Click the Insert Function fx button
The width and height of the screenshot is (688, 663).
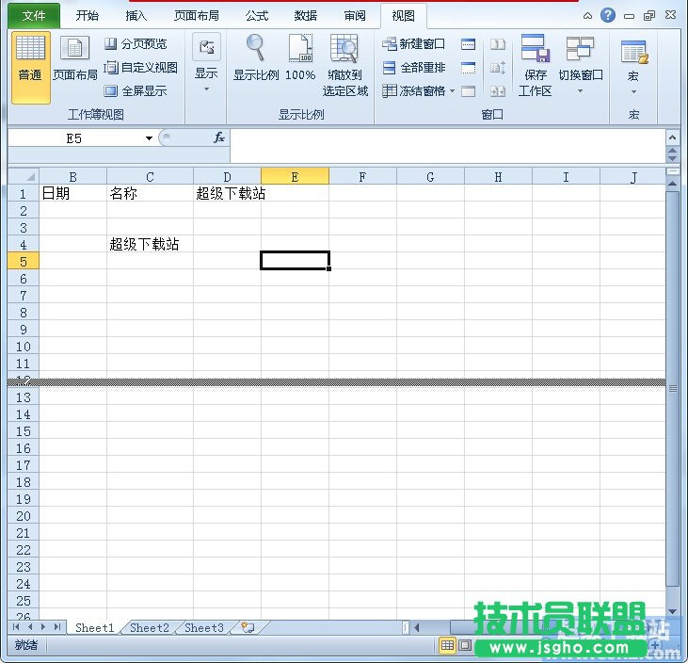coord(219,137)
